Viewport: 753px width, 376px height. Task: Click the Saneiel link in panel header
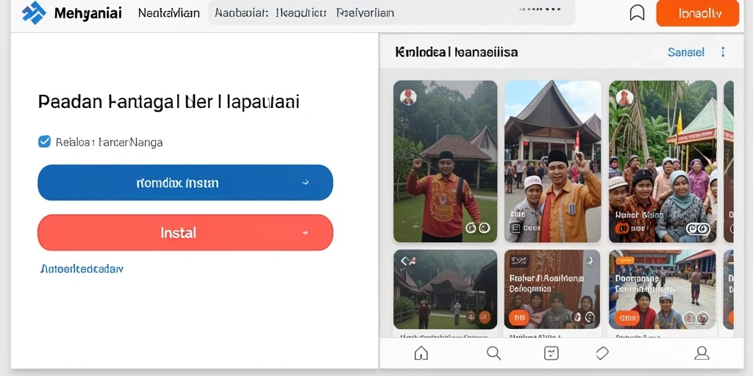686,52
